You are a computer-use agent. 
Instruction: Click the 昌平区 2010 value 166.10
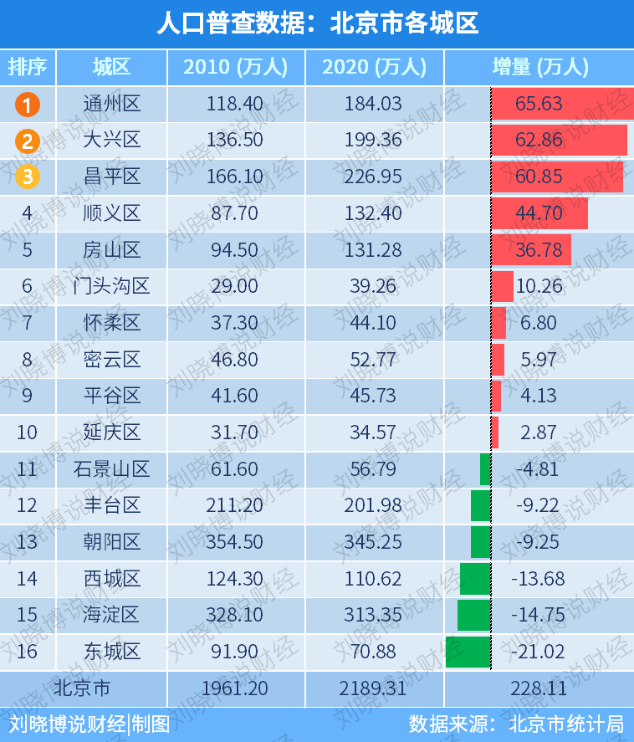(235, 177)
